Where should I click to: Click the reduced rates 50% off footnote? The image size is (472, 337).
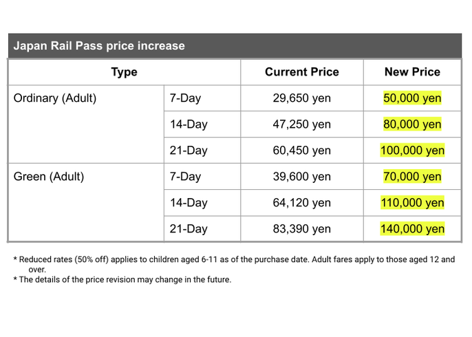click(234, 264)
